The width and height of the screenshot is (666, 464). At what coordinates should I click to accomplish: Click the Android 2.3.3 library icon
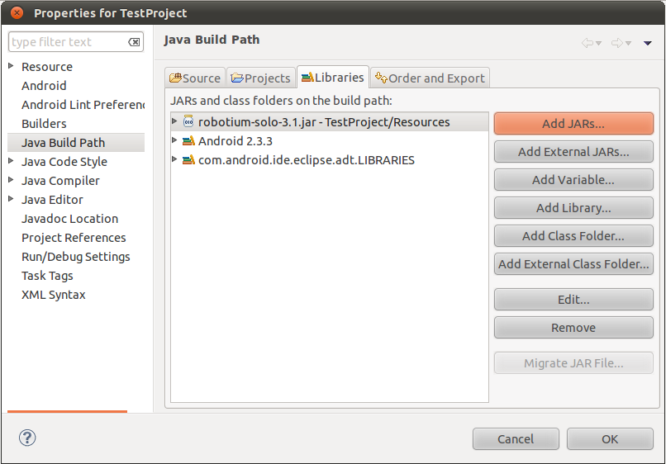(x=188, y=140)
